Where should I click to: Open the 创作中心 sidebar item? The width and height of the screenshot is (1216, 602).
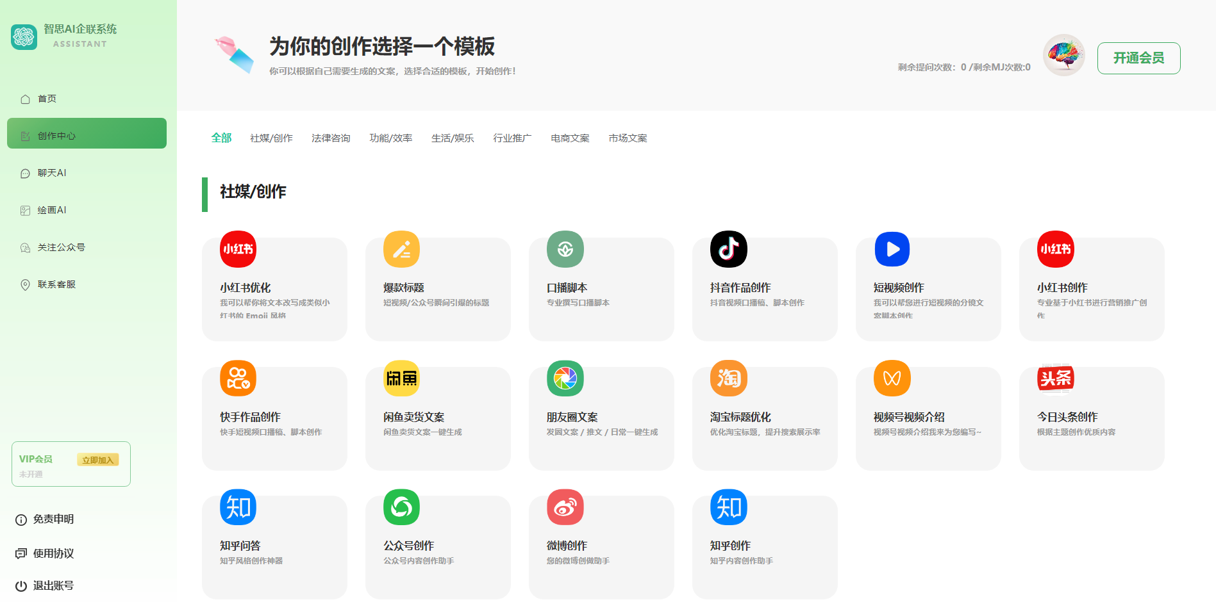87,133
